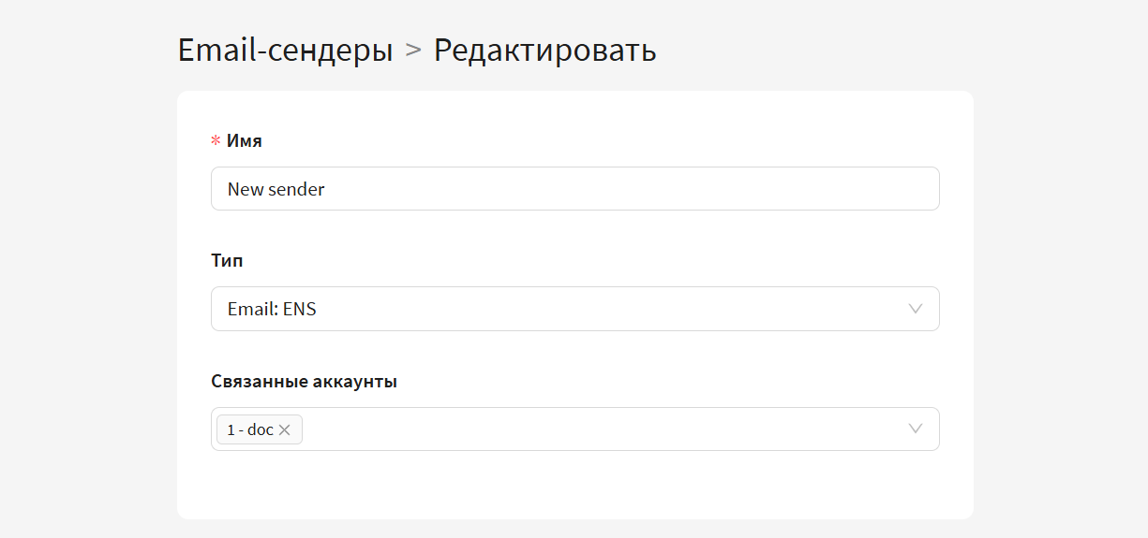Click the chevron arrow in Тип dropdown
The image size is (1148, 538).
click(x=916, y=309)
